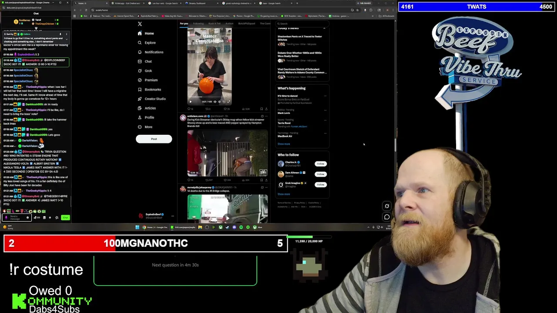Open X logo home link
The height and width of the screenshot is (313, 557).
click(140, 24)
